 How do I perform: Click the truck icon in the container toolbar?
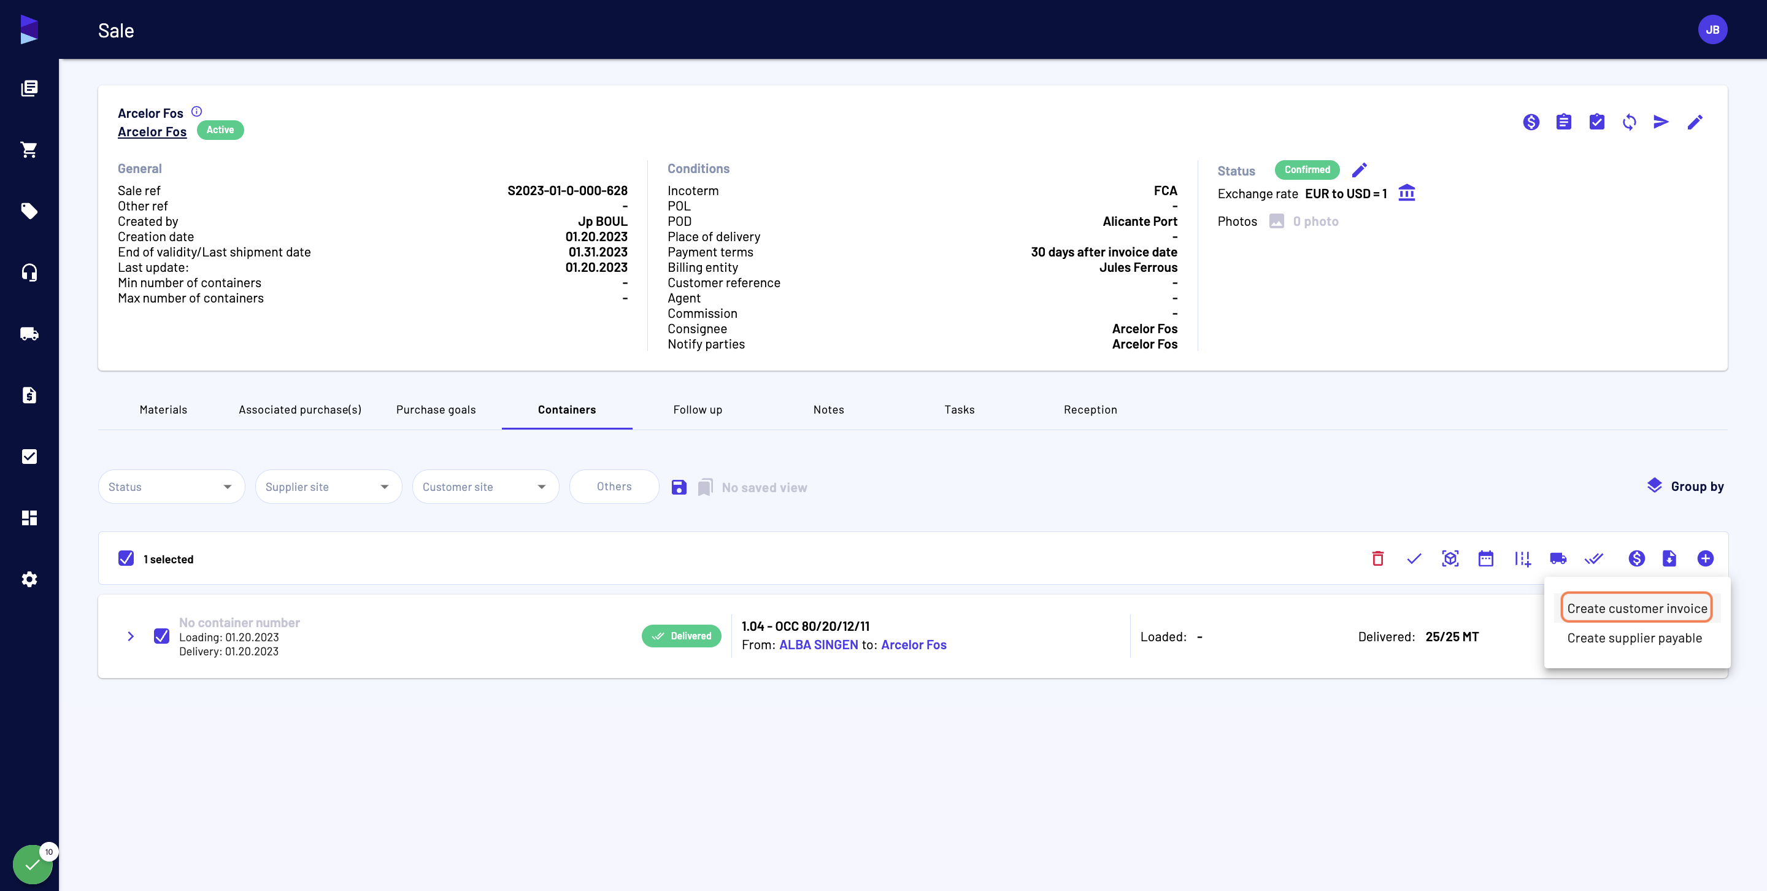[x=1558, y=558]
